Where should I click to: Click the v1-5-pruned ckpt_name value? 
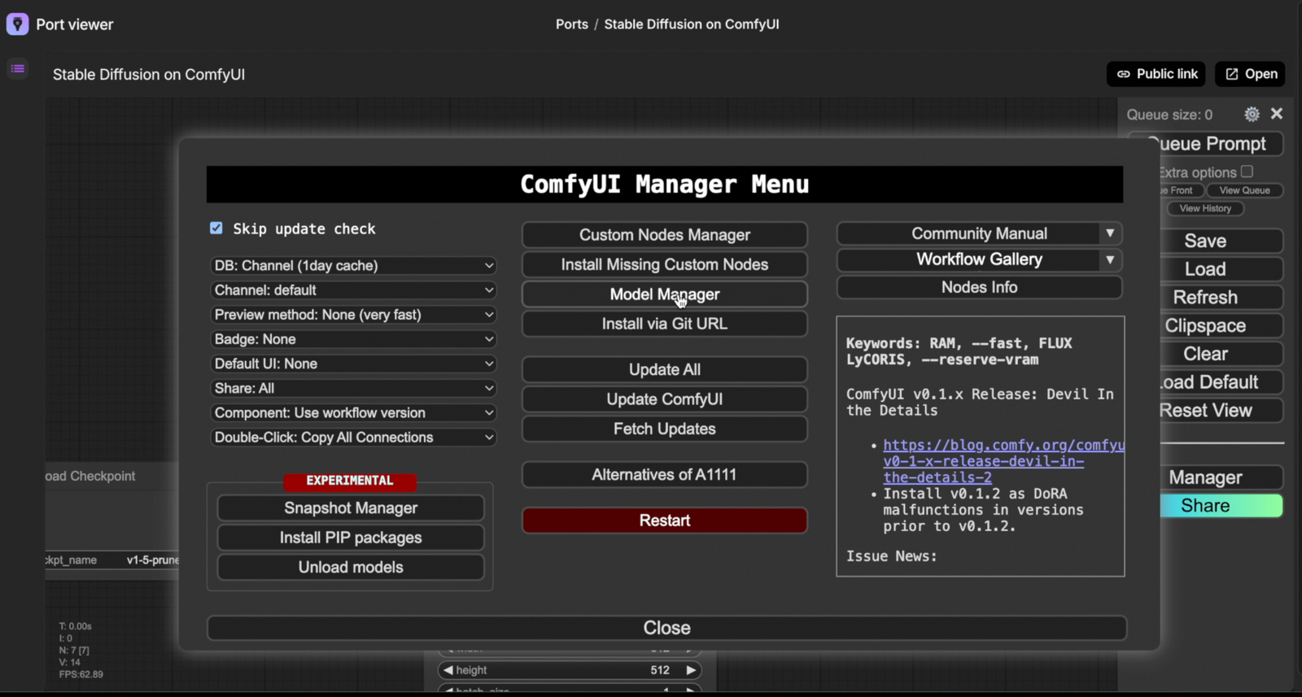pos(153,560)
